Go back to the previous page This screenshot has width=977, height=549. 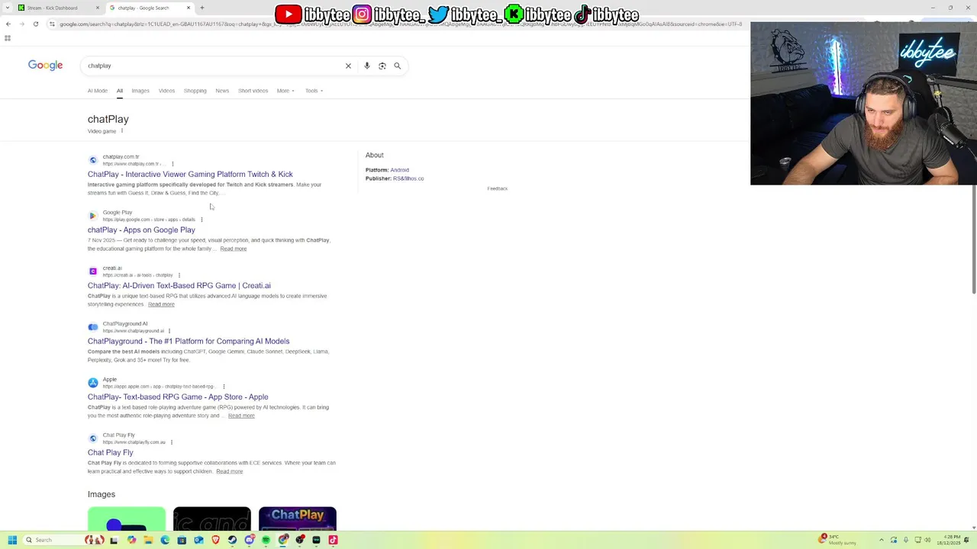pos(8,24)
